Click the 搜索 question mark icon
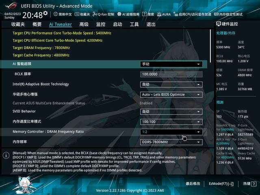The height and width of the screenshot is (195, 260). pos(144,14)
